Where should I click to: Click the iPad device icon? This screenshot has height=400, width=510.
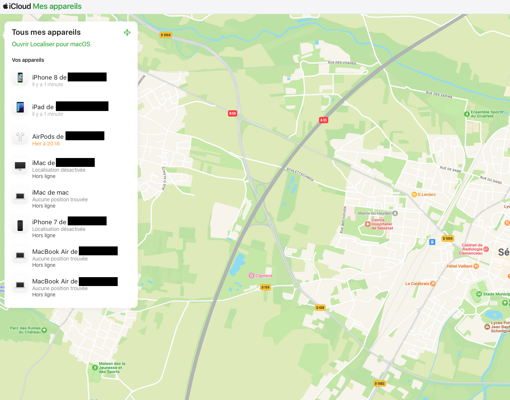pos(20,107)
